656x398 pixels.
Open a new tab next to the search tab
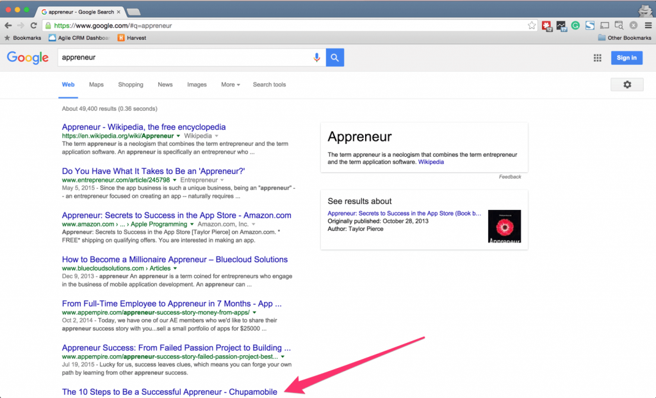click(133, 12)
